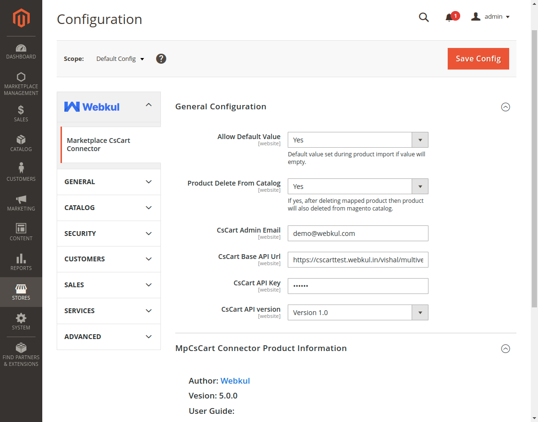Collapse the General Configuration section
538x422 pixels.
tap(505, 107)
